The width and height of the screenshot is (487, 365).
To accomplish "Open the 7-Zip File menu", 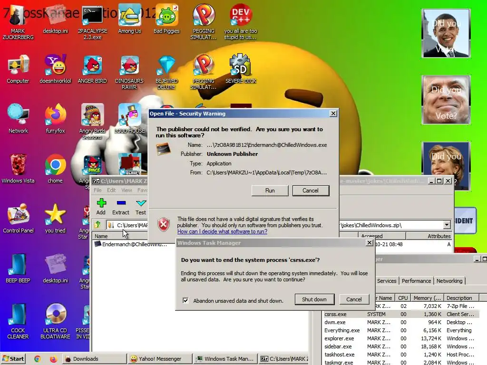I will [97, 190].
